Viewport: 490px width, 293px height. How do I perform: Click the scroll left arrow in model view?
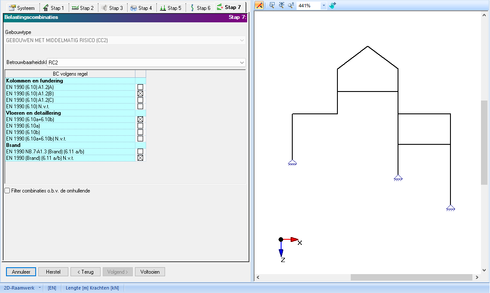click(x=258, y=278)
